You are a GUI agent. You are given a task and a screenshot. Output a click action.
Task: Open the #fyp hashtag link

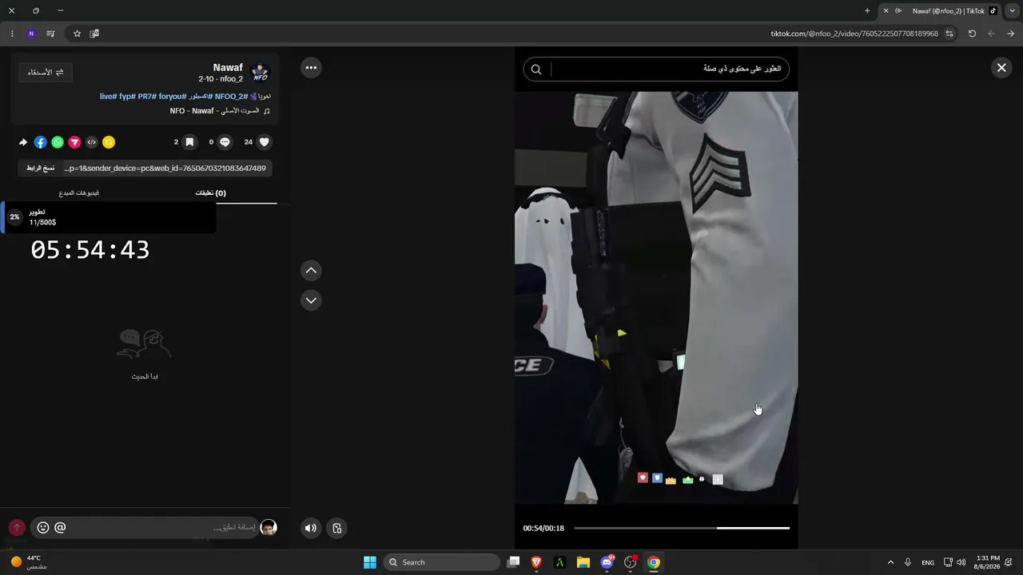click(x=127, y=97)
